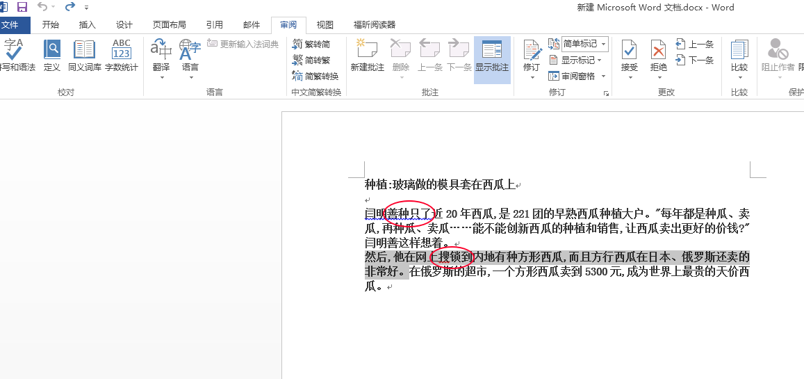The width and height of the screenshot is (804, 379).
Task: Open the 简单标记 markup combo box
Action: coord(584,44)
